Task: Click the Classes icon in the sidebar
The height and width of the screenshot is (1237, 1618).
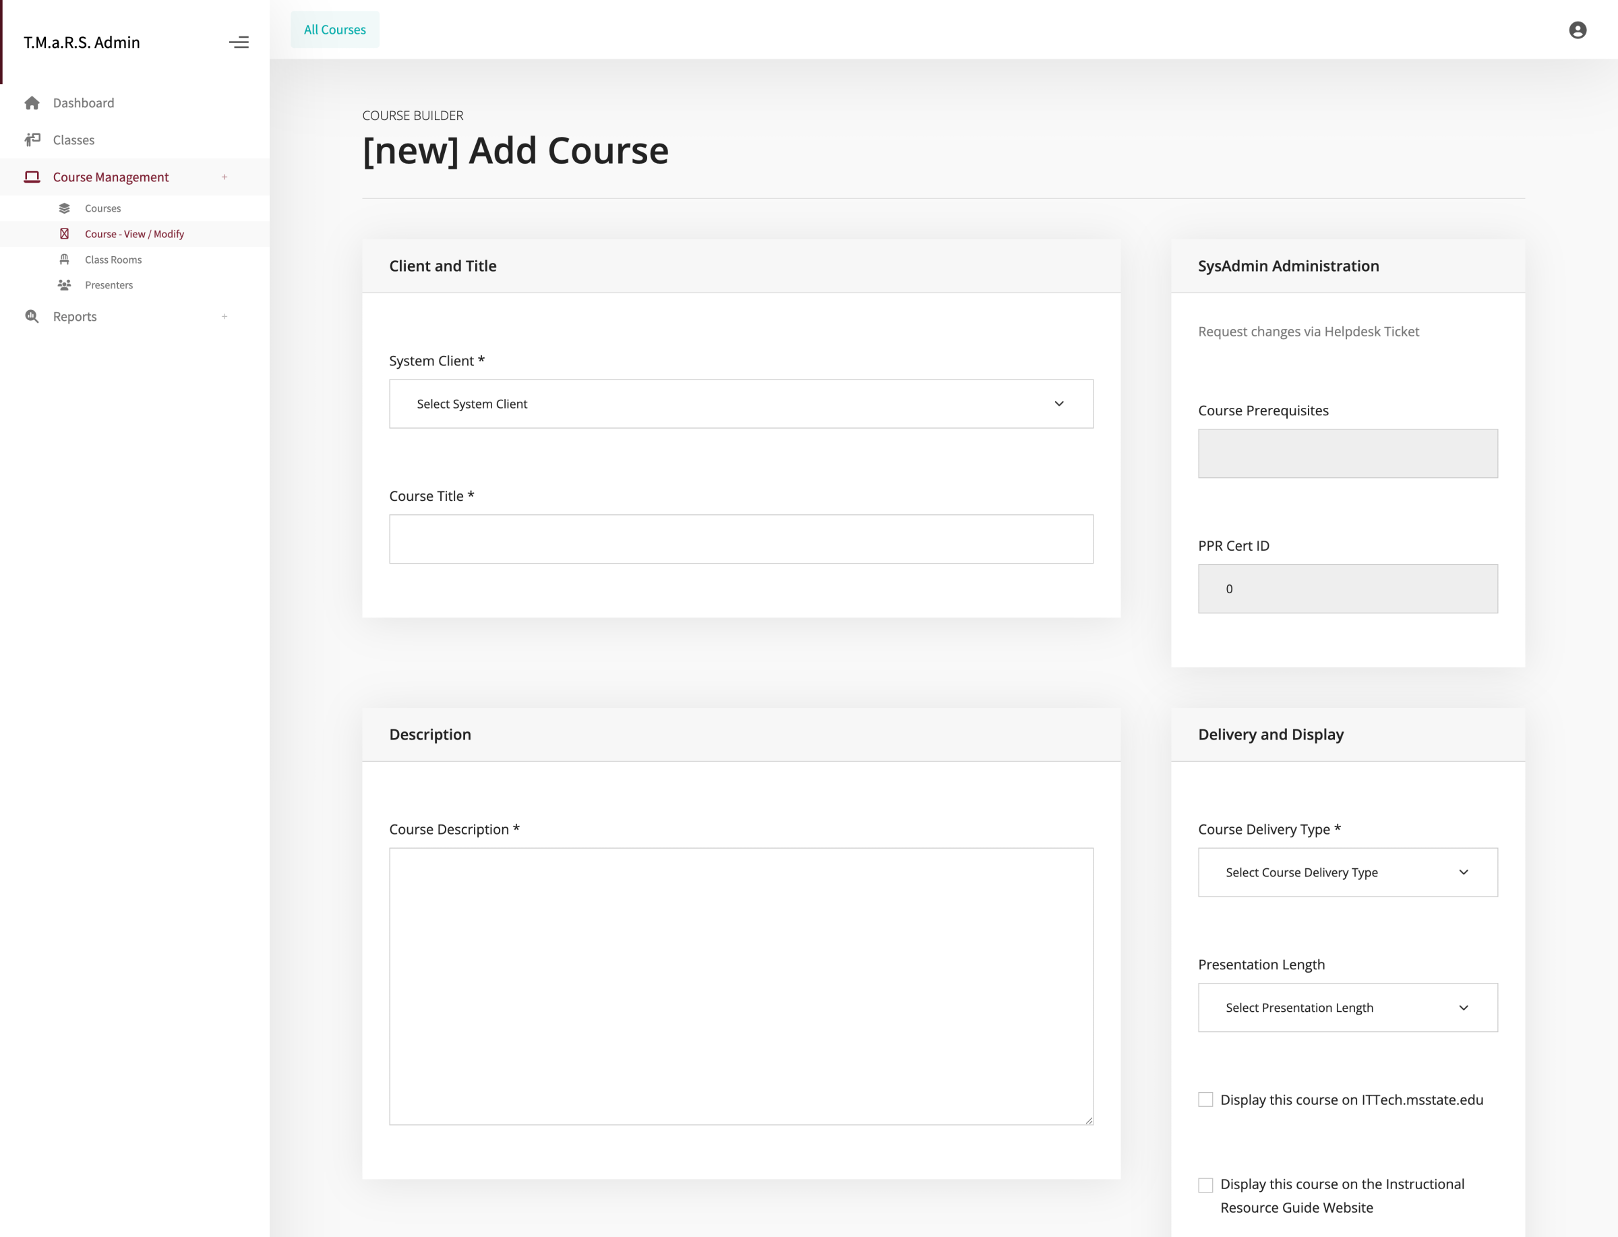Action: click(32, 139)
